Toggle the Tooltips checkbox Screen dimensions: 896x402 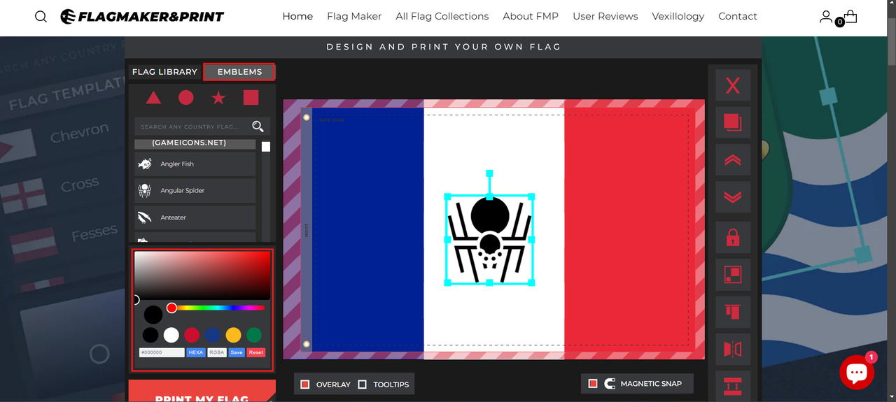362,385
